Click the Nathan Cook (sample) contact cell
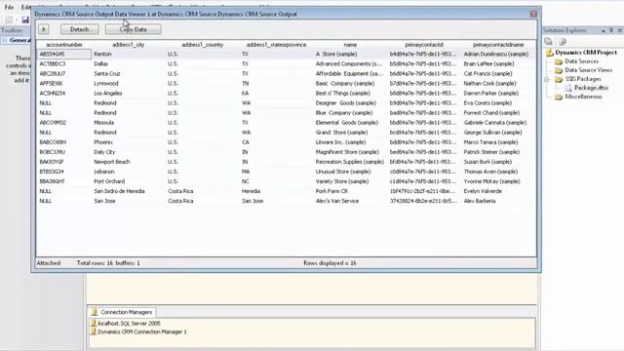The width and height of the screenshot is (624, 351). 498,83
